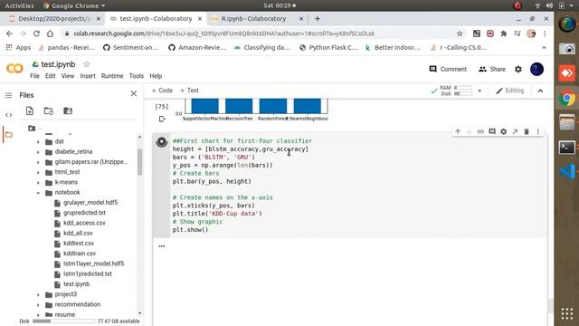Go to the browser home page
The height and width of the screenshot is (326, 579).
point(50,34)
